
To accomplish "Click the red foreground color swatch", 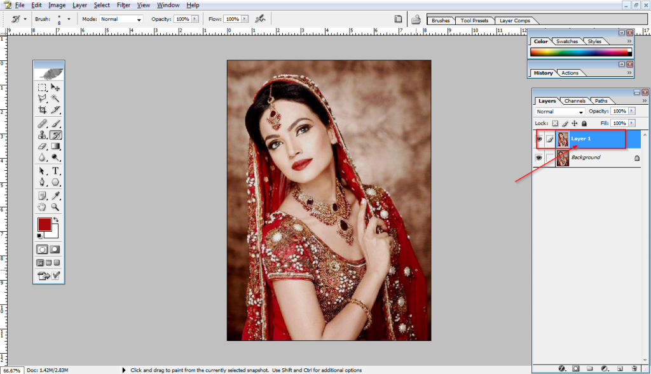I will [45, 225].
